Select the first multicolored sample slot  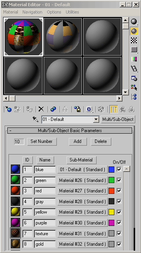point(24,37)
